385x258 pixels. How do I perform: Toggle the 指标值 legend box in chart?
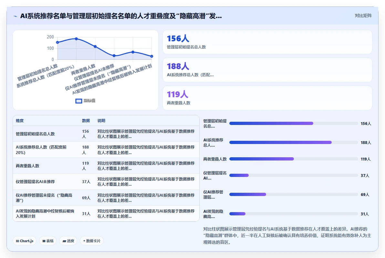78,101
